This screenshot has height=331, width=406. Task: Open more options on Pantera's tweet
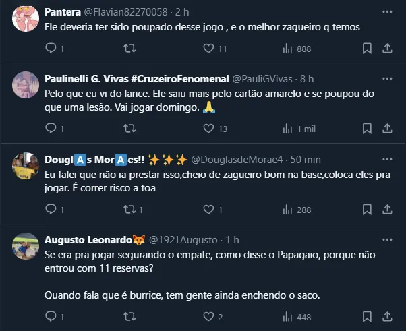pyautogui.click(x=386, y=12)
